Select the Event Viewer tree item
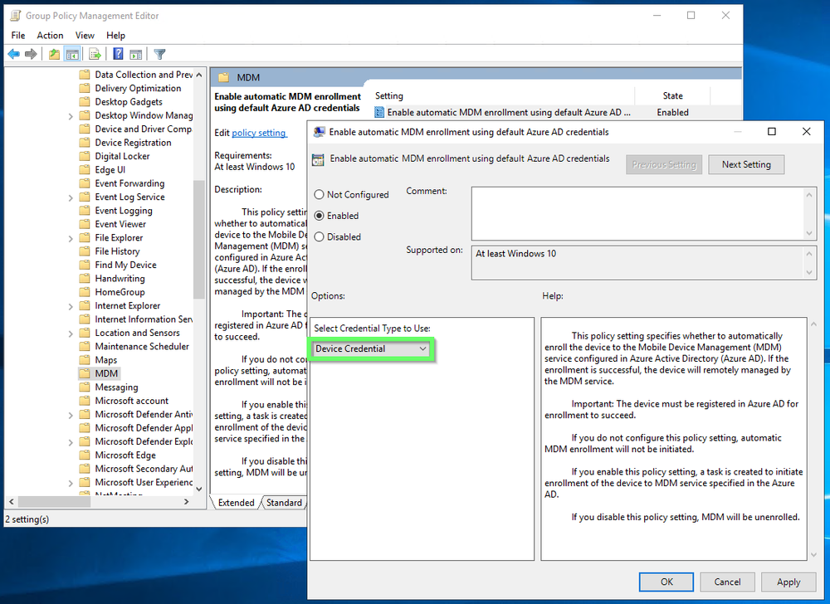 (x=120, y=224)
